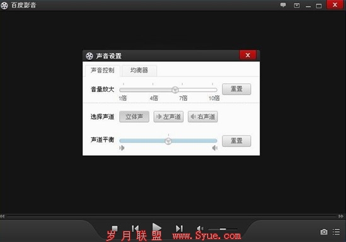Open the playlist list icon

point(337,232)
